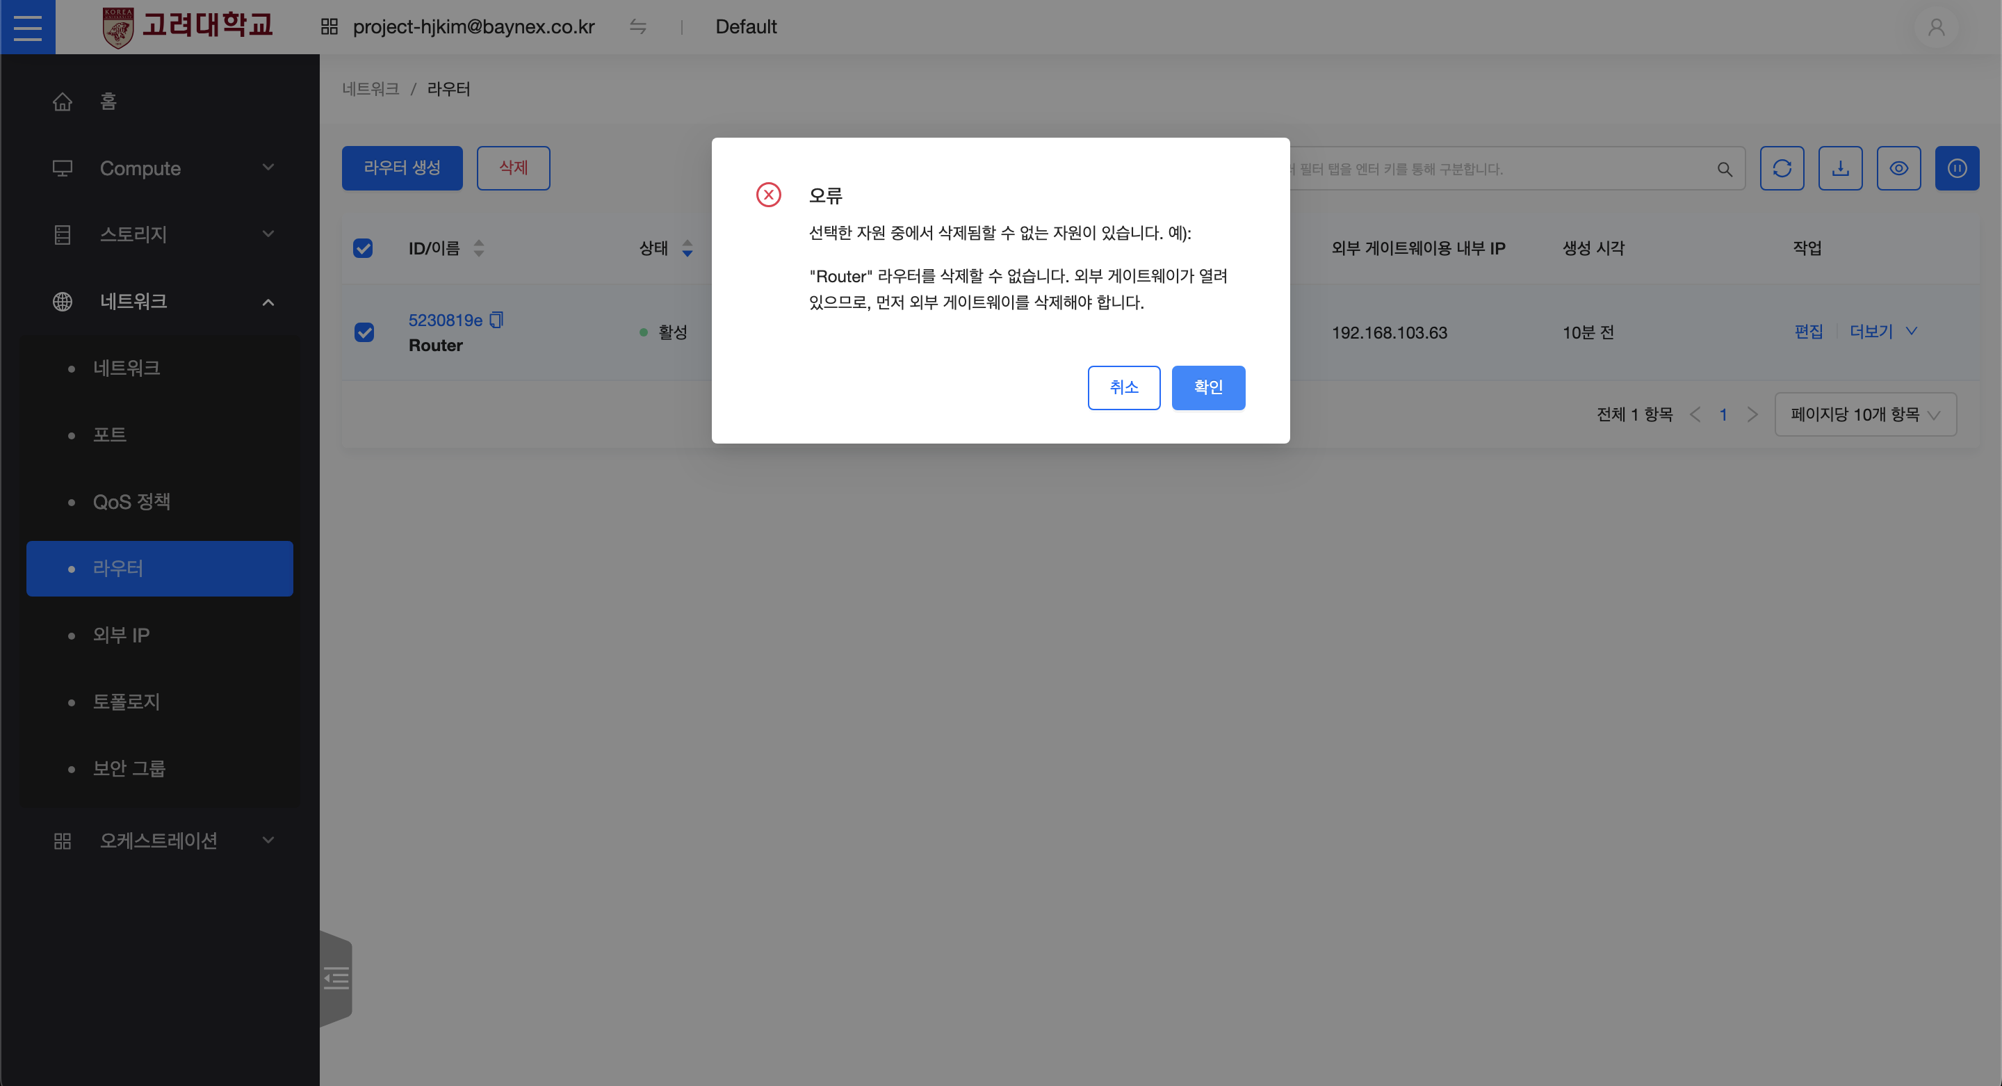Click the pause auto-refresh icon button
Screen dimensions: 2002x1086
click(1957, 168)
